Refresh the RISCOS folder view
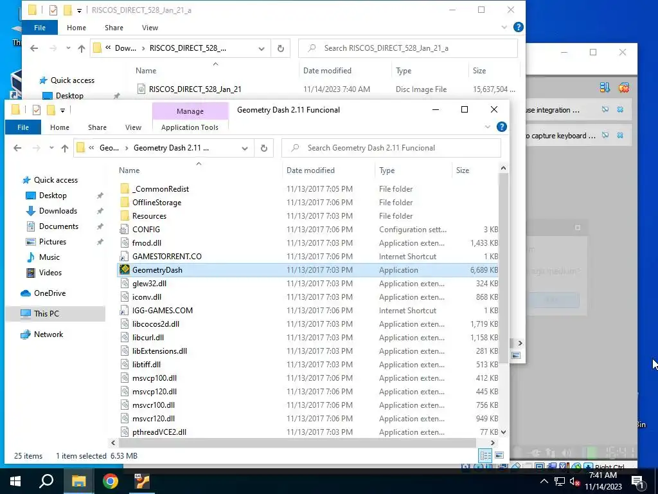The height and width of the screenshot is (494, 658). 280,48
